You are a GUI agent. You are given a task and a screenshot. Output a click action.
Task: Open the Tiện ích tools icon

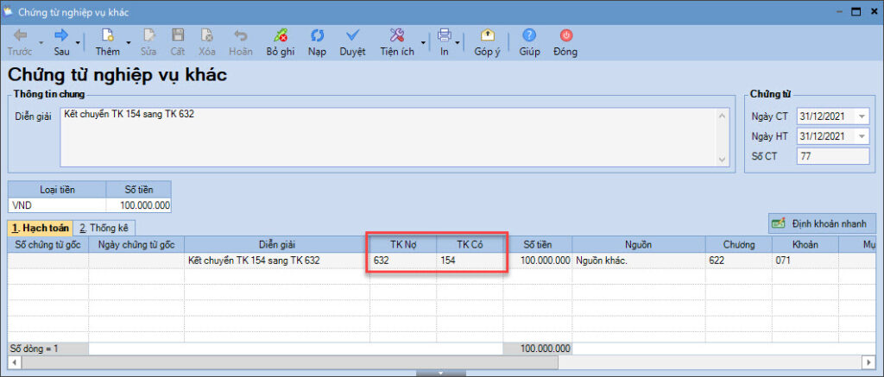click(x=397, y=36)
